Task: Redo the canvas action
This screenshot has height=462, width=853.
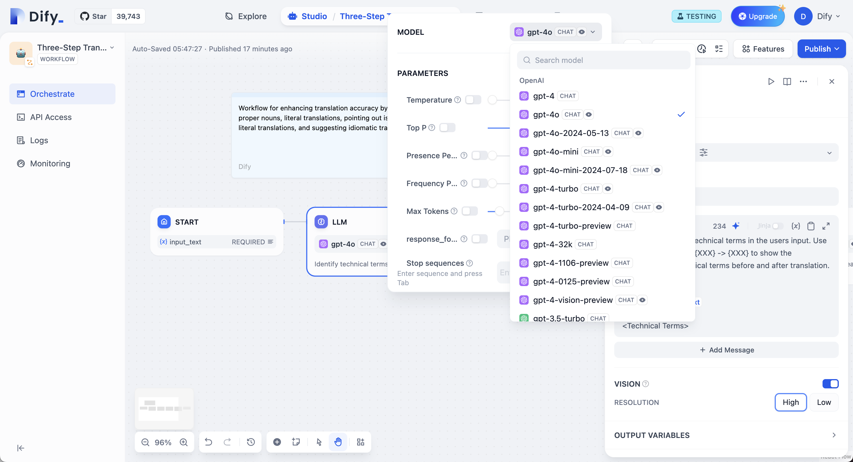Action: pos(227,442)
